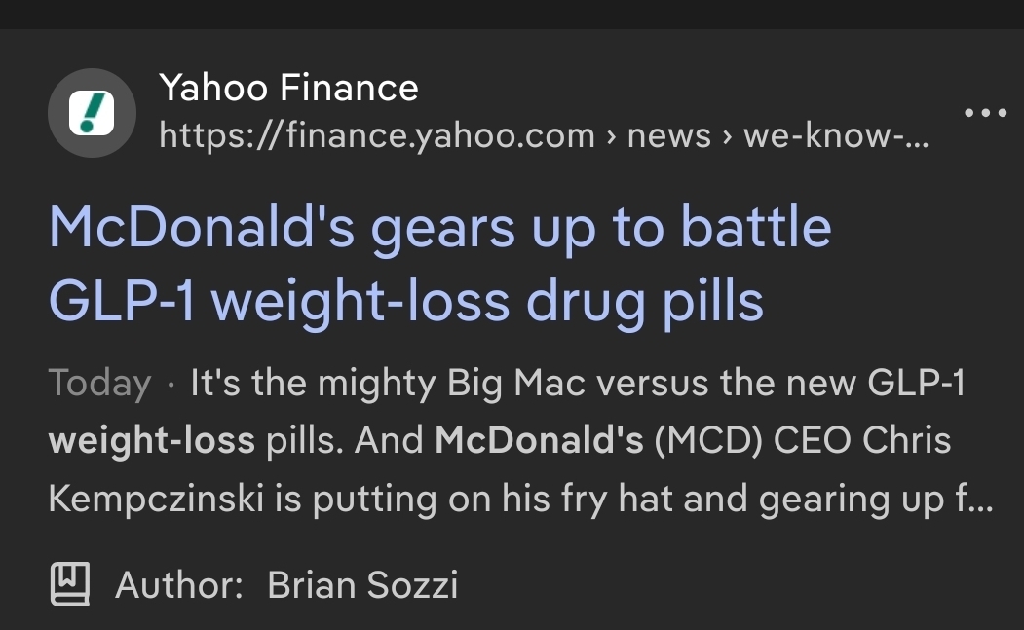1024x630 pixels.
Task: Click the book icon beside Author
Action: 69,583
